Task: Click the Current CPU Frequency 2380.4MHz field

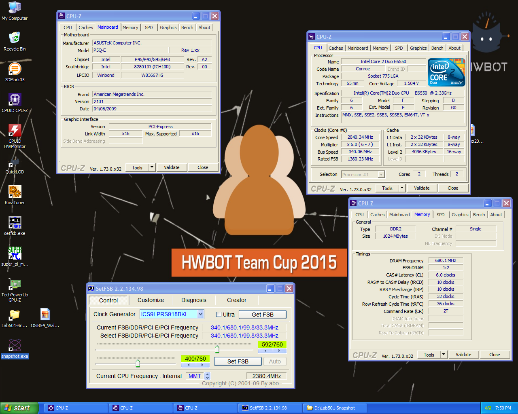Action: coord(267,376)
